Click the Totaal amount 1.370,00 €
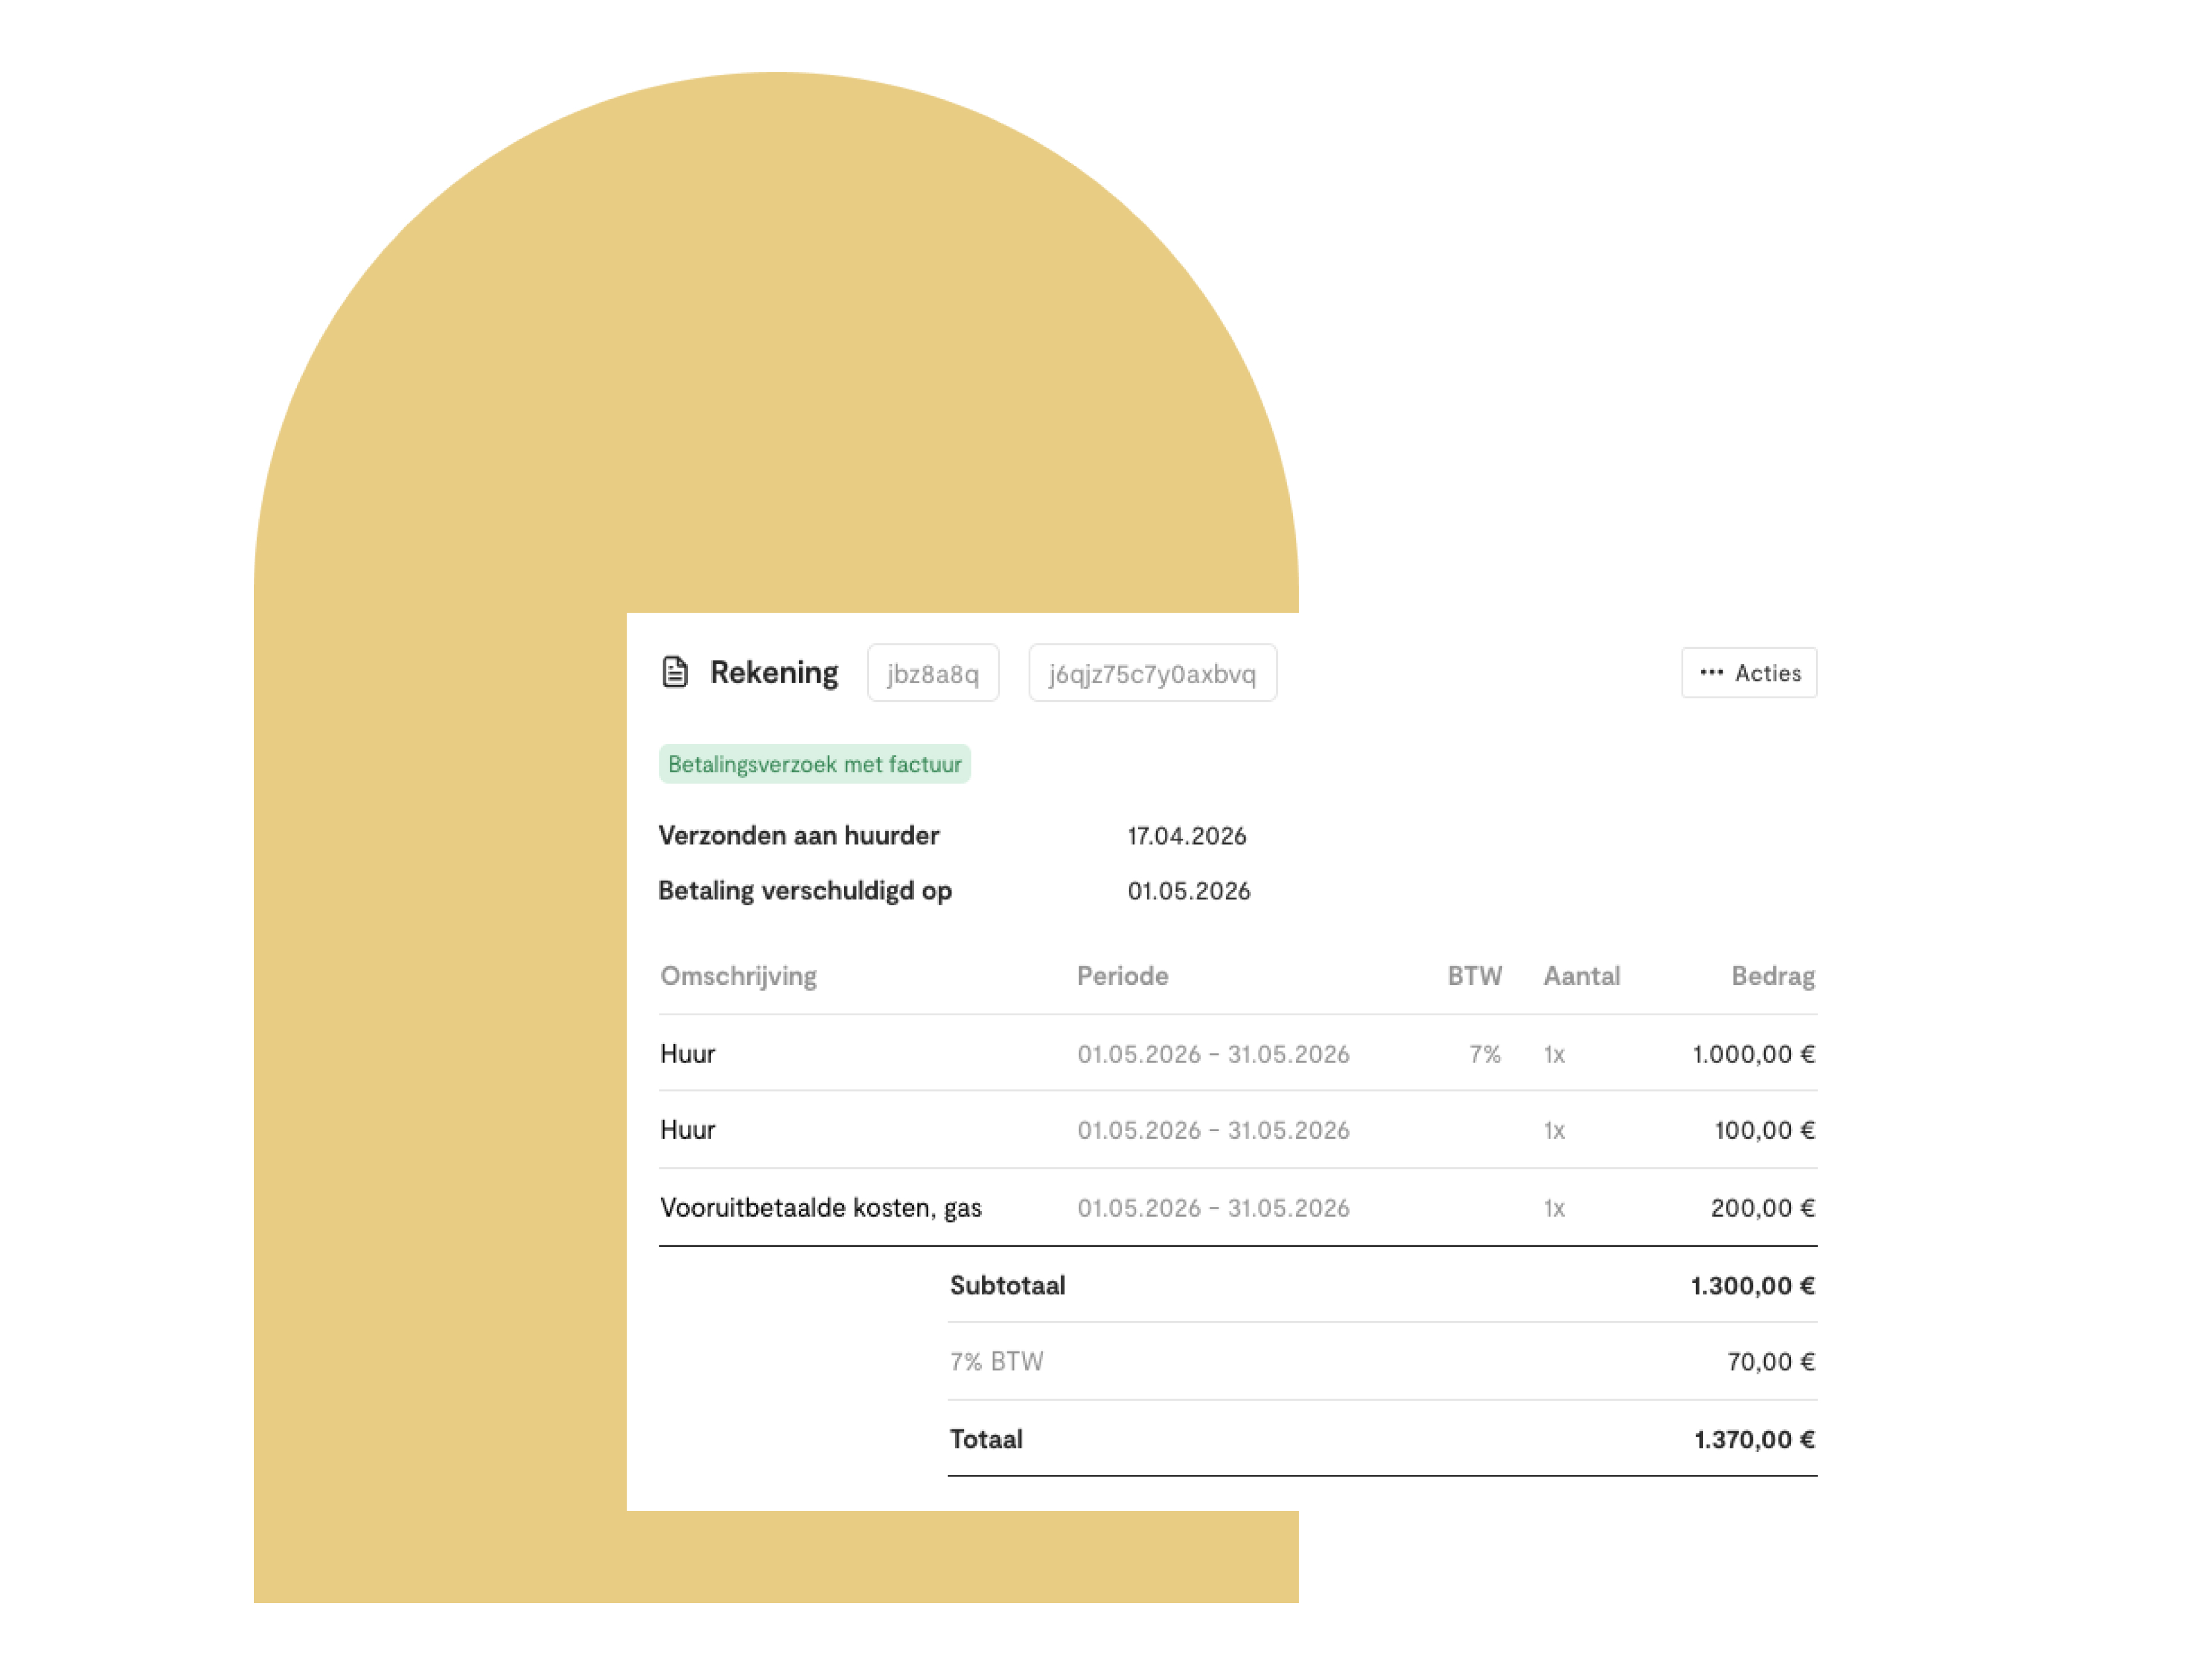The image size is (2212, 1674). point(1754,1440)
